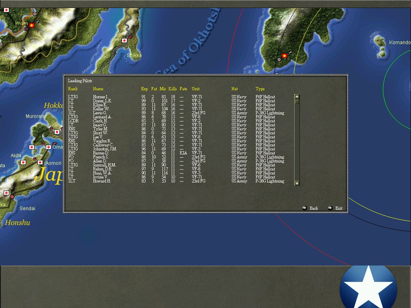The width and height of the screenshot is (411, 308).
Task: Select the red star base left of Komando island
Action: 285,55
